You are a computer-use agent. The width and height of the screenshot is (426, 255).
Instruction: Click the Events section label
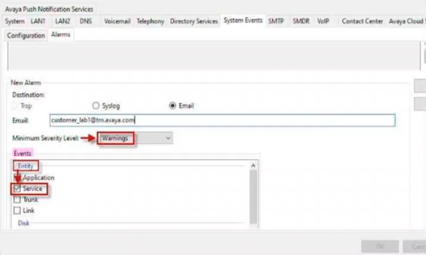point(22,153)
